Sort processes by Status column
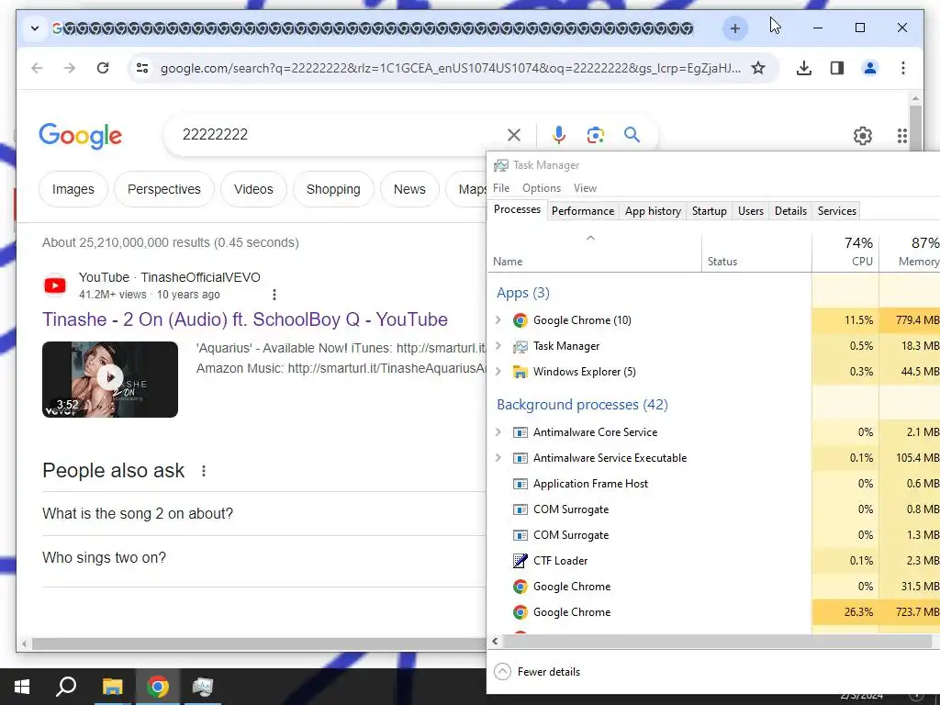940x705 pixels. click(x=756, y=252)
